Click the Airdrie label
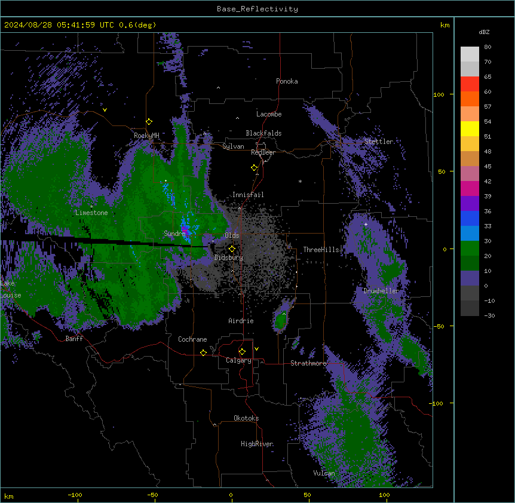Screen dimensions: 515x503 point(241,321)
